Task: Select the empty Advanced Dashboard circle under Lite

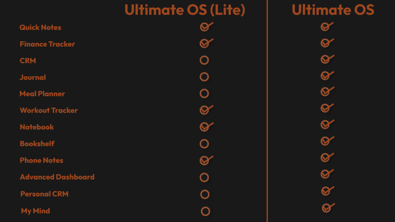Action: pos(204,178)
